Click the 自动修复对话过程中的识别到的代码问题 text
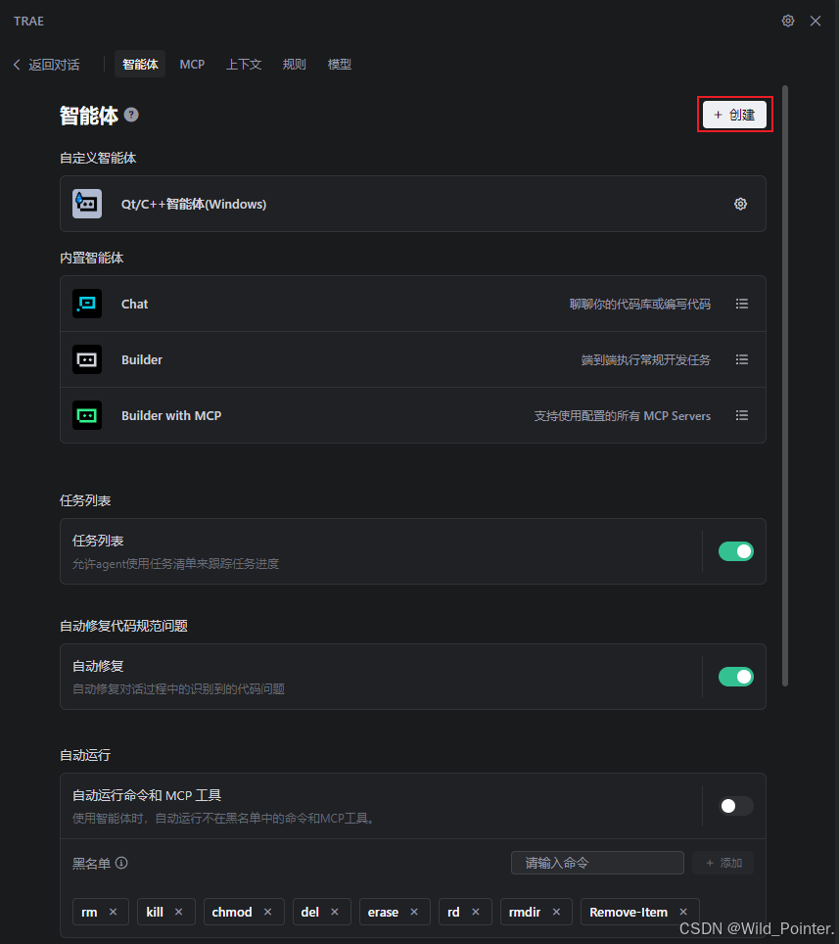Image resolution: width=839 pixels, height=944 pixels. pyautogui.click(x=178, y=689)
